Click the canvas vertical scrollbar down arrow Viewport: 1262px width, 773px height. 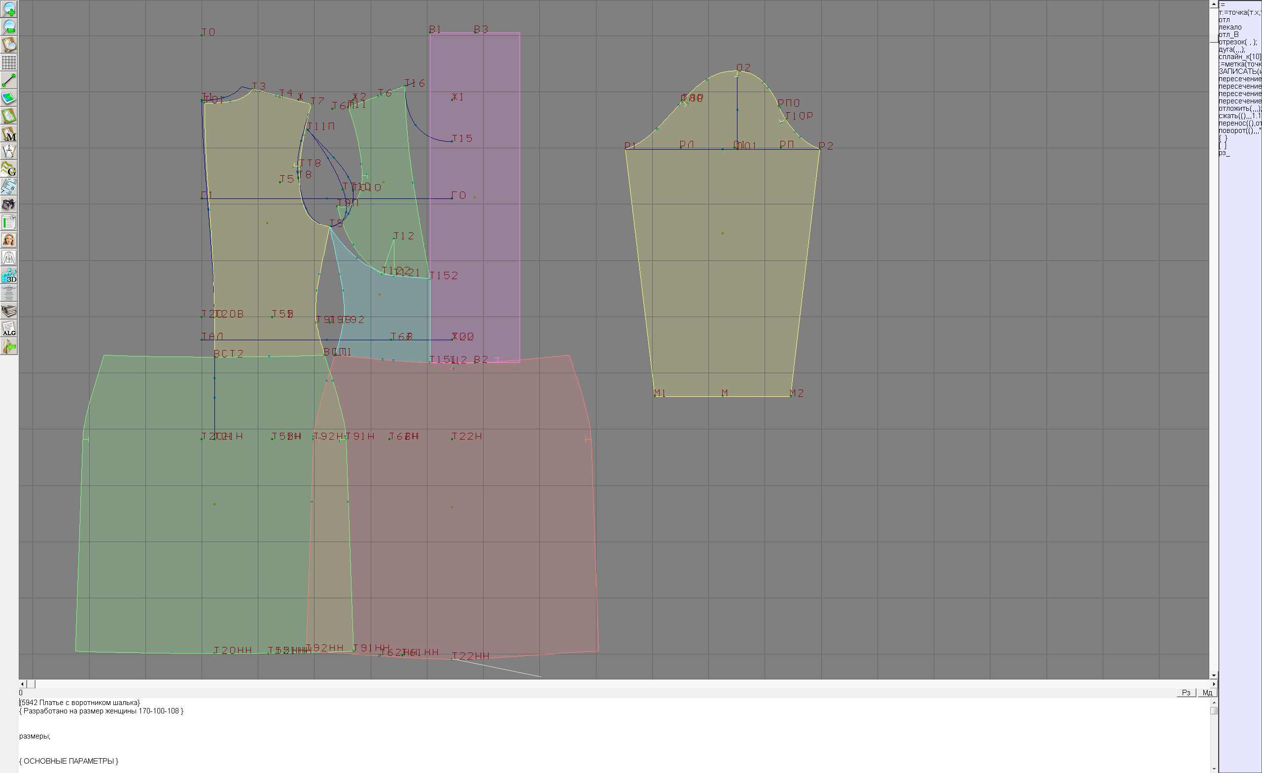pos(1213,676)
